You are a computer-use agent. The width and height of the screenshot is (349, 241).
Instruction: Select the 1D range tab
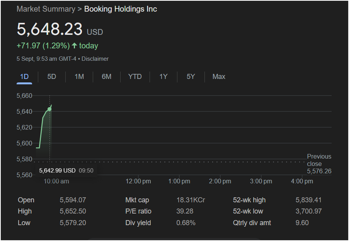[24, 77]
